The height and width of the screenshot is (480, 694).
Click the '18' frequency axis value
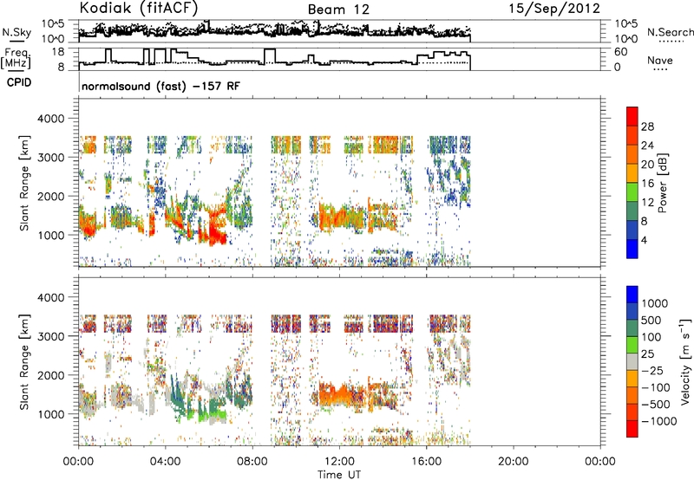point(58,52)
